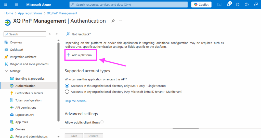The height and width of the screenshot is (138, 261).
Task: Open the notifications bell
Action: [228, 5]
